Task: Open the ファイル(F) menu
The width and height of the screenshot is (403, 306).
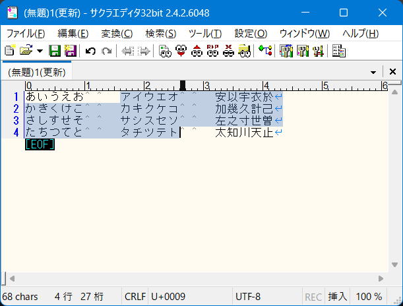Action: pos(26,34)
